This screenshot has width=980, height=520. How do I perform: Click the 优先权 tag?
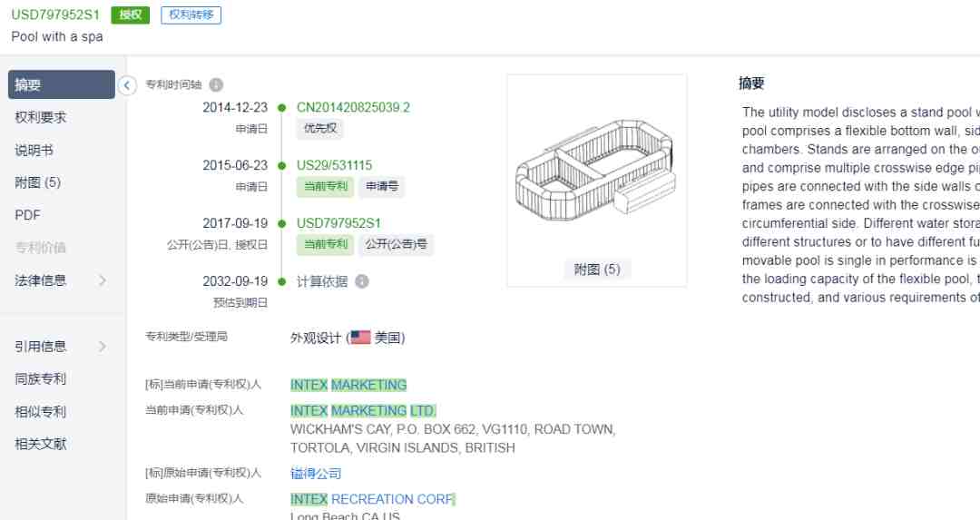coord(320,128)
